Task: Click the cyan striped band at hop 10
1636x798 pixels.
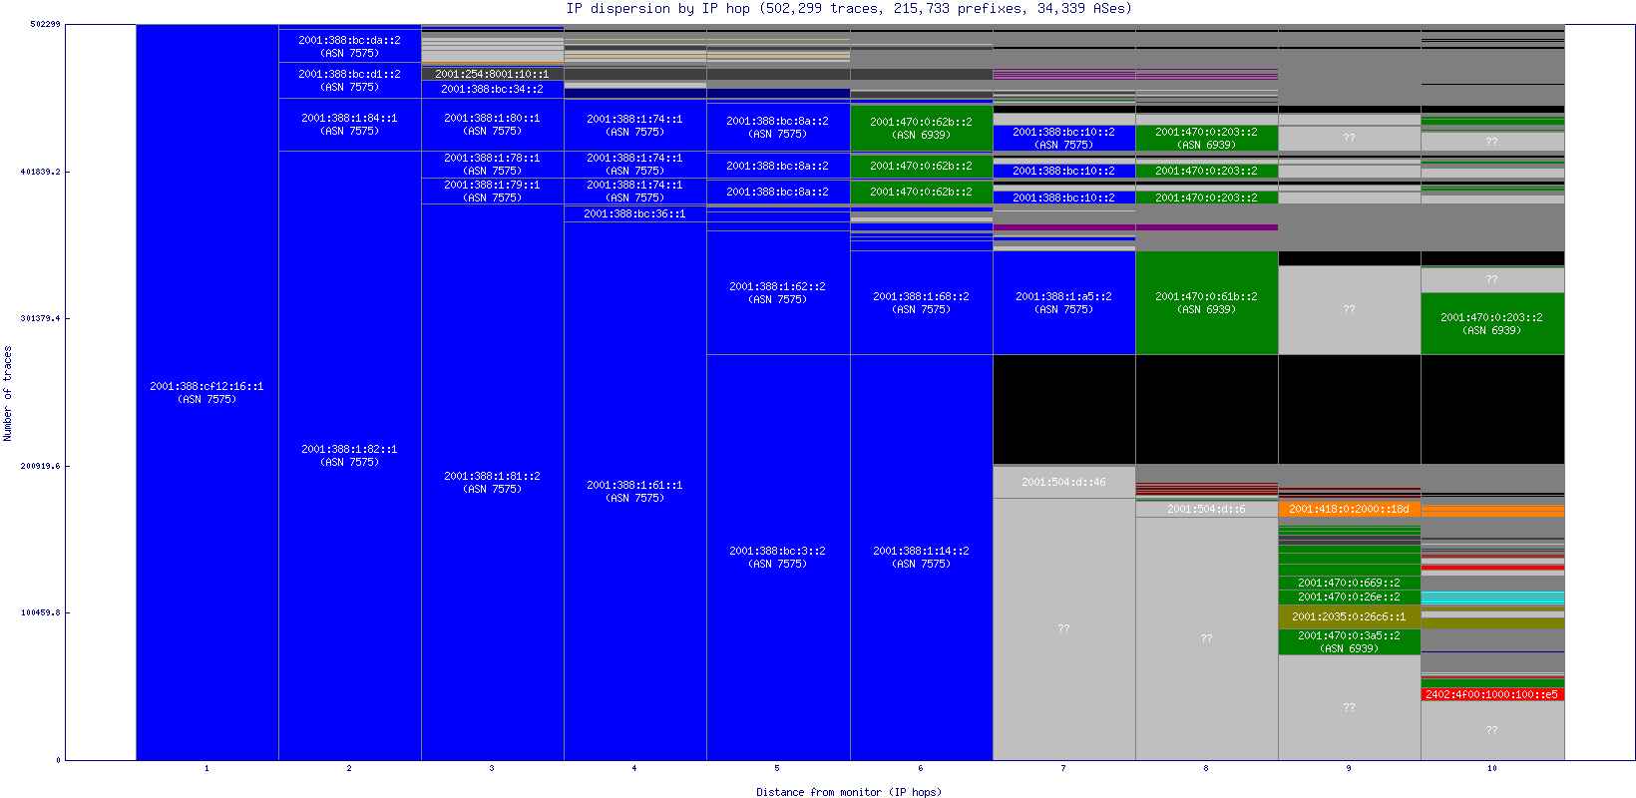Action: coord(1492,598)
